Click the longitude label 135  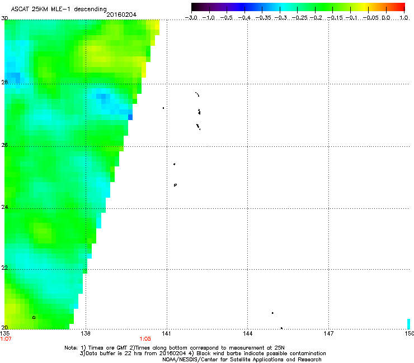5,333
